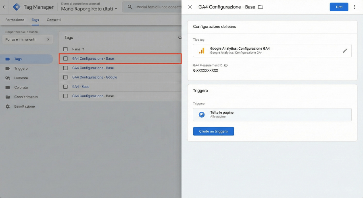The image size is (363, 198).
Task: Check the box of the highlighted GA4 Configurazione - Base row
Action: (x=65, y=58)
